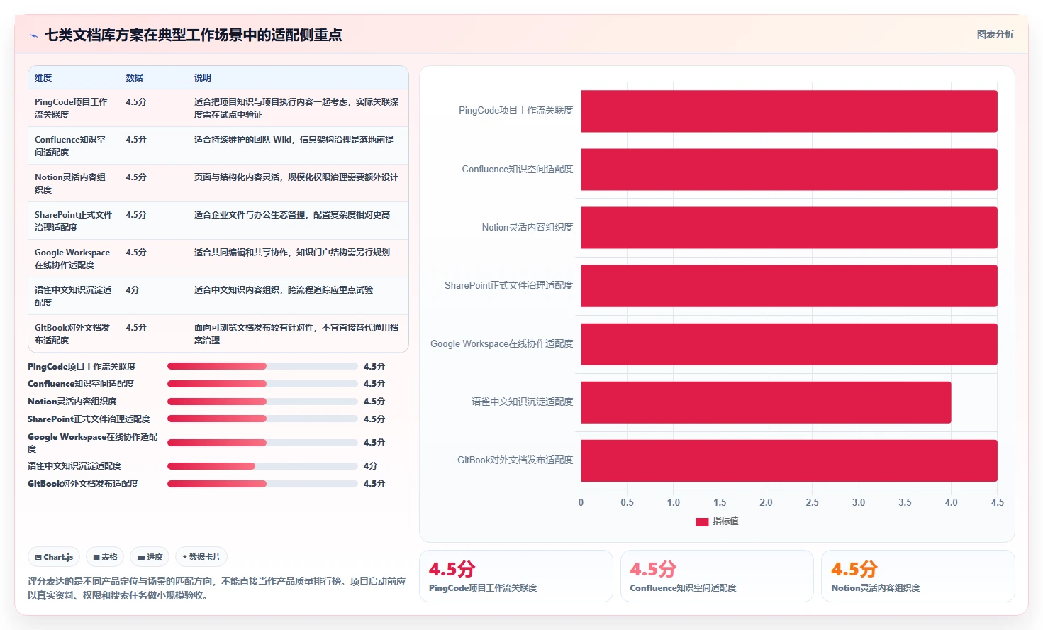Click the Confluence progress bar
Image resolution: width=1043 pixels, height=630 pixels.
click(x=262, y=383)
